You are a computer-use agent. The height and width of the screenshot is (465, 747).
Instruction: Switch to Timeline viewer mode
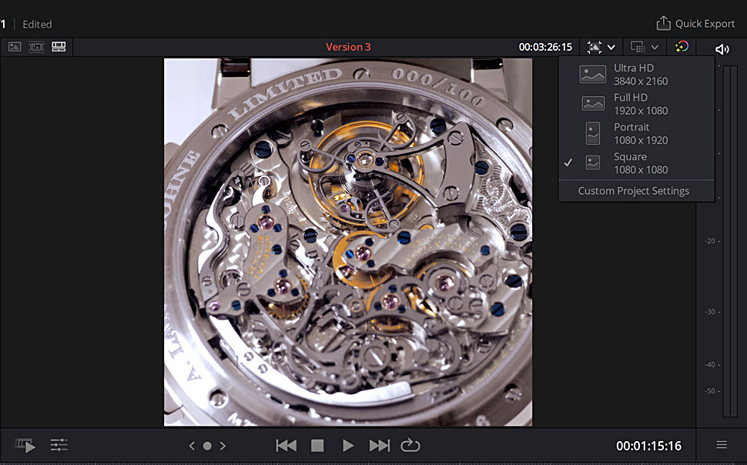[x=59, y=47]
